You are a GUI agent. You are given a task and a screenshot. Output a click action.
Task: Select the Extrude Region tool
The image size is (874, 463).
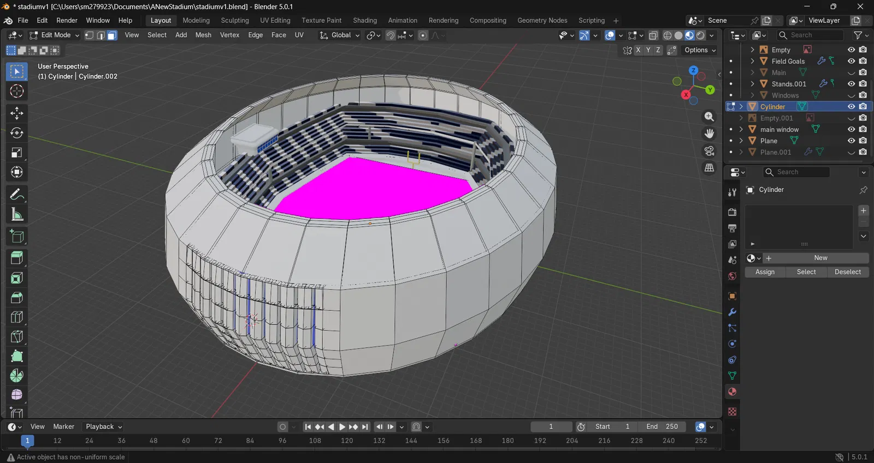[x=17, y=258]
